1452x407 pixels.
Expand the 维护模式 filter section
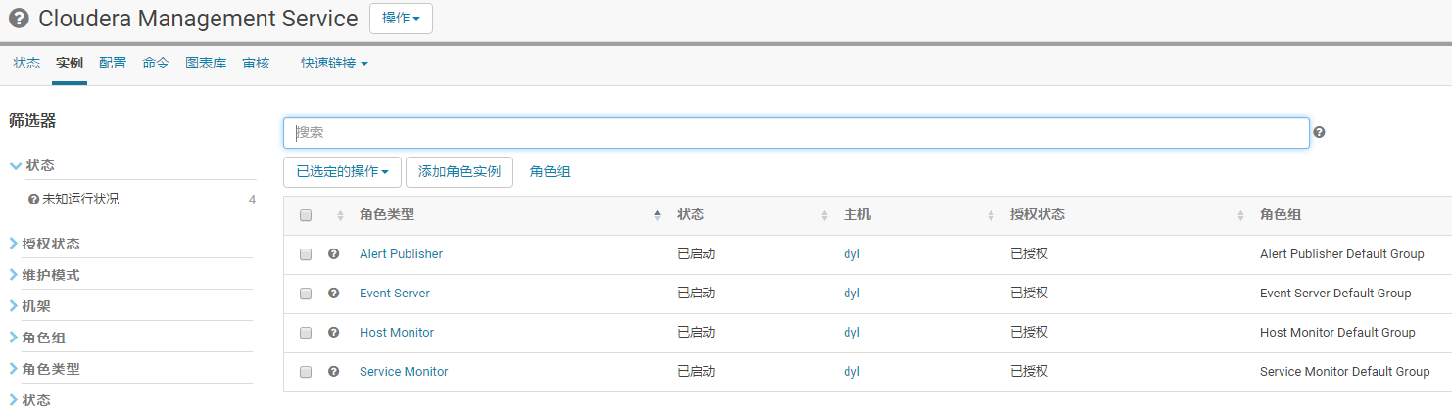pos(45,275)
